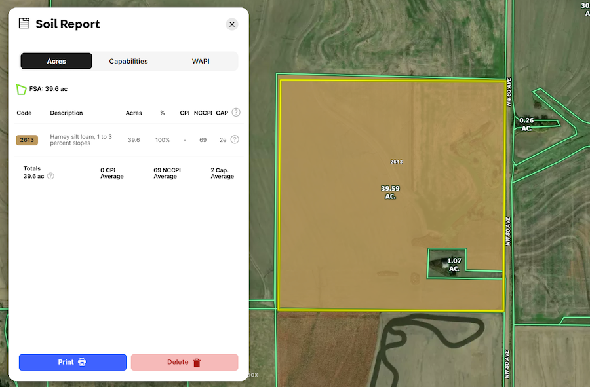Screen dimensions: 590x387
Task: Switch to the Capabilities tab
Action: (x=128, y=61)
